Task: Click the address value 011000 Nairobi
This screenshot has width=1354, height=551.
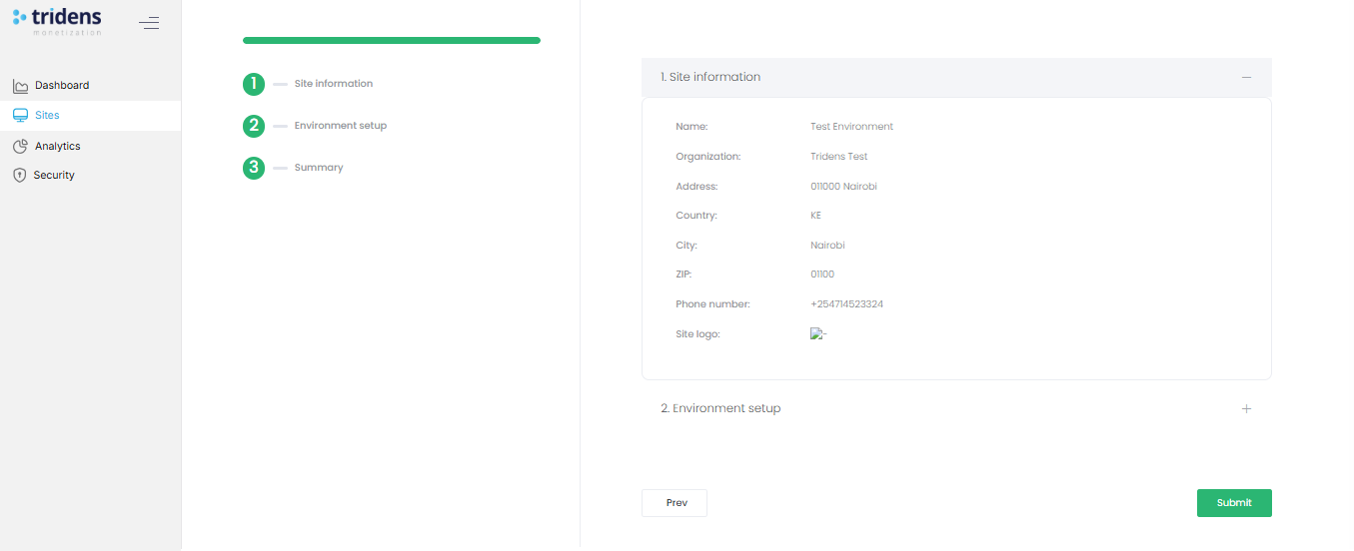Action: click(844, 187)
